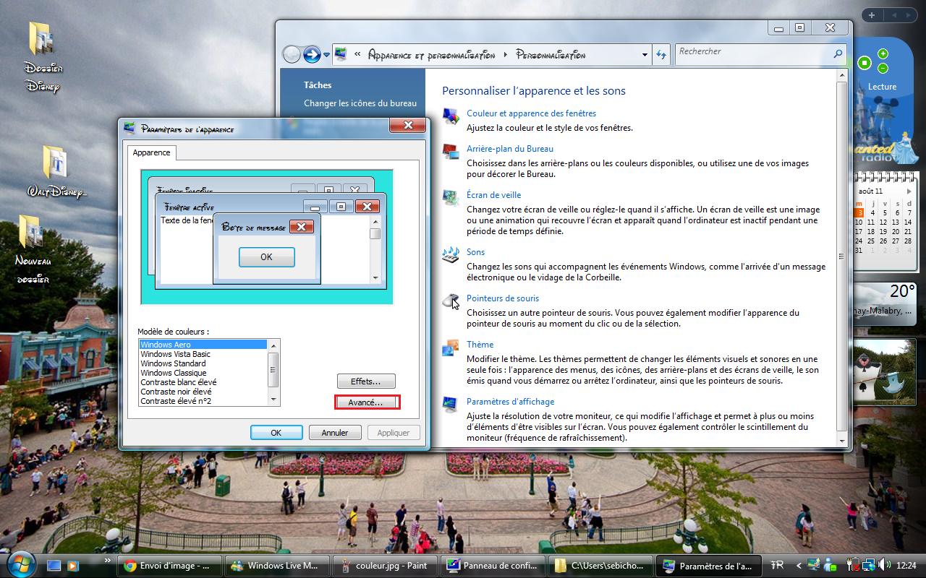
Task: Click Annuler in appearance dialog
Action: [335, 433]
